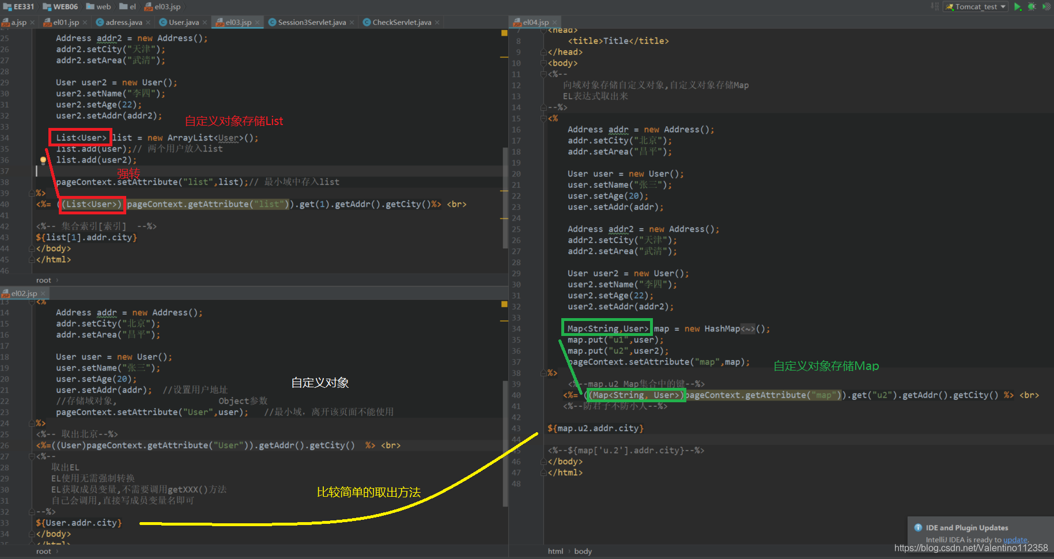Click the html breadcrumb in el04.jsp
This screenshot has width=1054, height=559.
click(x=556, y=552)
